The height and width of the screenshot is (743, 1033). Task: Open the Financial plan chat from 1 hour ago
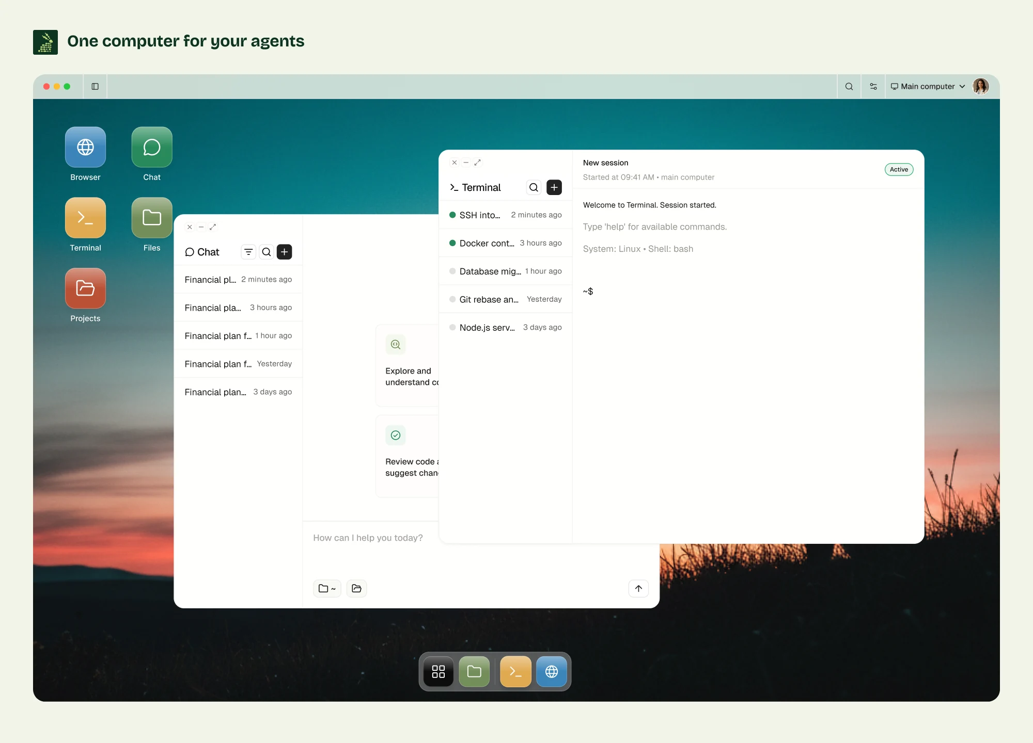point(238,336)
